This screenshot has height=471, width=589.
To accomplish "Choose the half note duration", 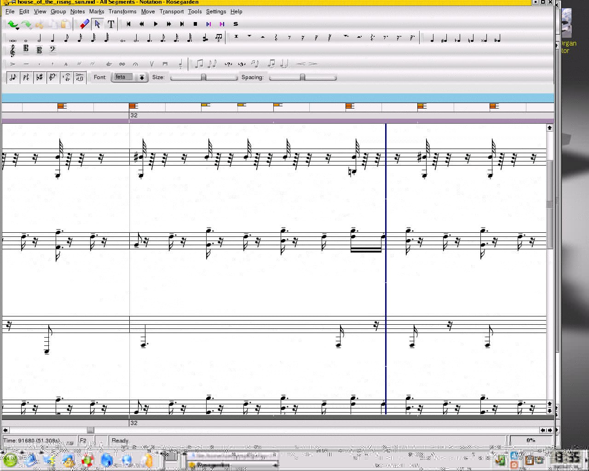I will 39,38.
